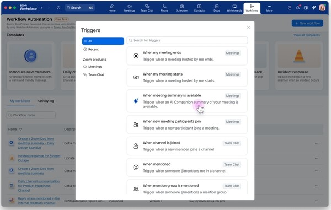Click the AI summary sparkle icon
This screenshot has height=210, width=331.
tap(136, 101)
